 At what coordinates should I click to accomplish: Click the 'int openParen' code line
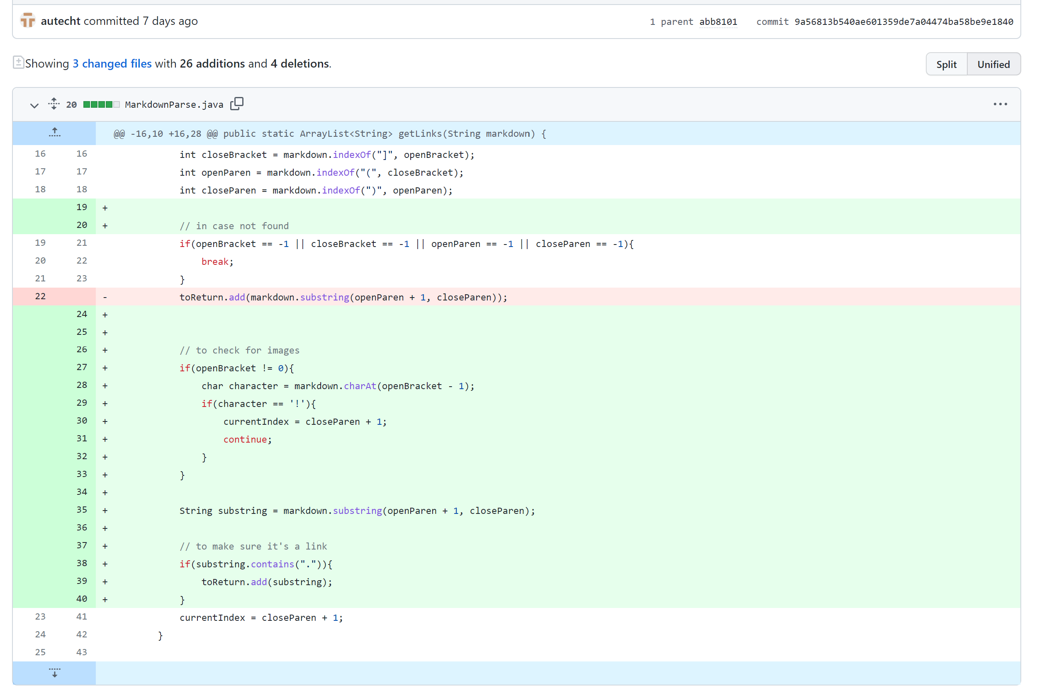321,172
